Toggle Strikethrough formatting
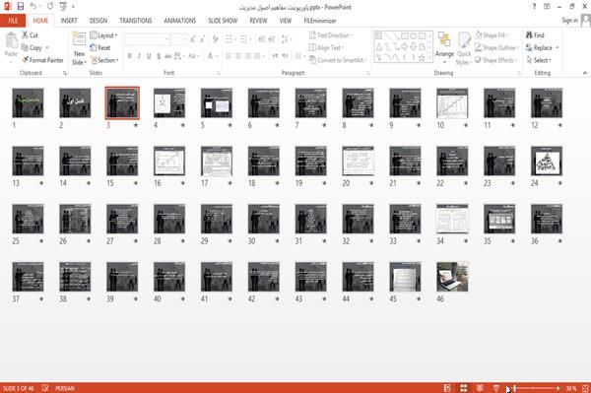Image resolution: width=591 pixels, height=393 pixels. click(x=167, y=56)
